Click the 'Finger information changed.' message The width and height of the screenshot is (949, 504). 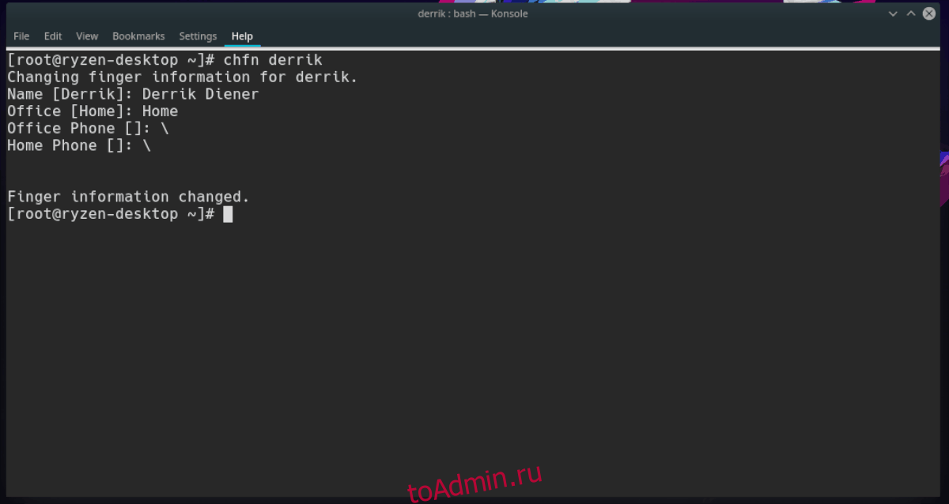tap(129, 197)
